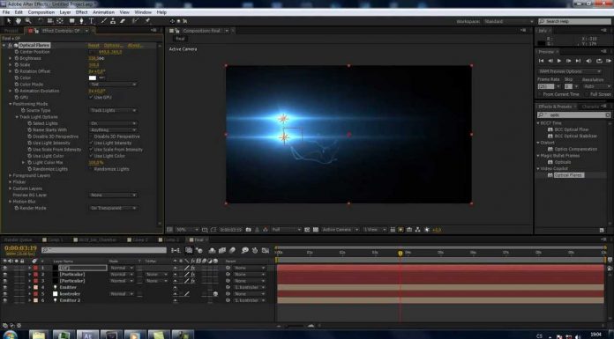Select the Roto Brush tool

(135, 21)
